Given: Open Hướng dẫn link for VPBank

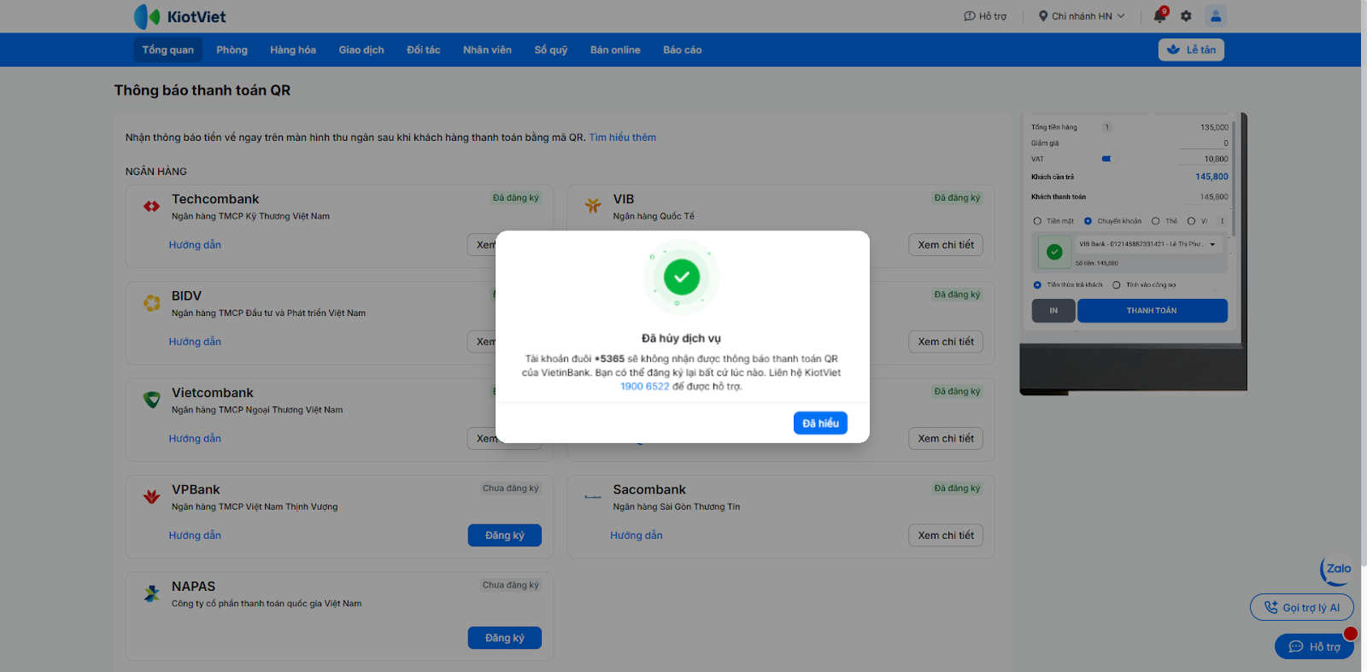Looking at the screenshot, I should tap(195, 535).
